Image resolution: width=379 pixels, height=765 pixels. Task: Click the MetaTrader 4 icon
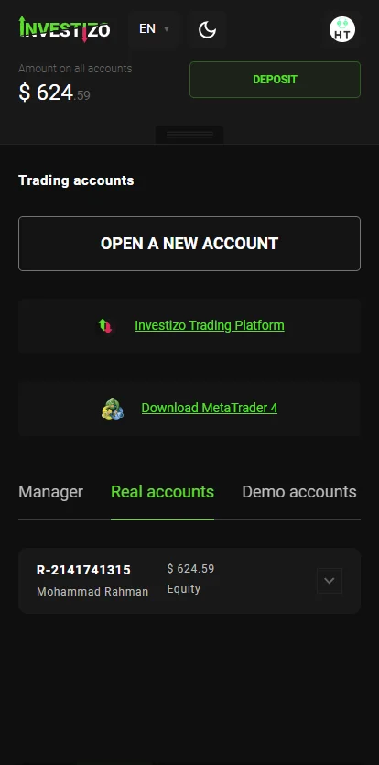[x=113, y=409]
